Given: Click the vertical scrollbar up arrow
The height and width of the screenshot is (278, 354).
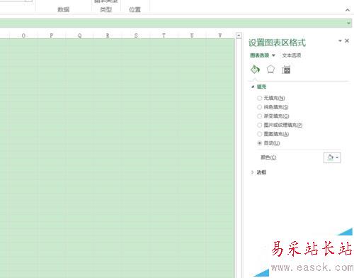Looking at the screenshot, I should tap(239, 35).
